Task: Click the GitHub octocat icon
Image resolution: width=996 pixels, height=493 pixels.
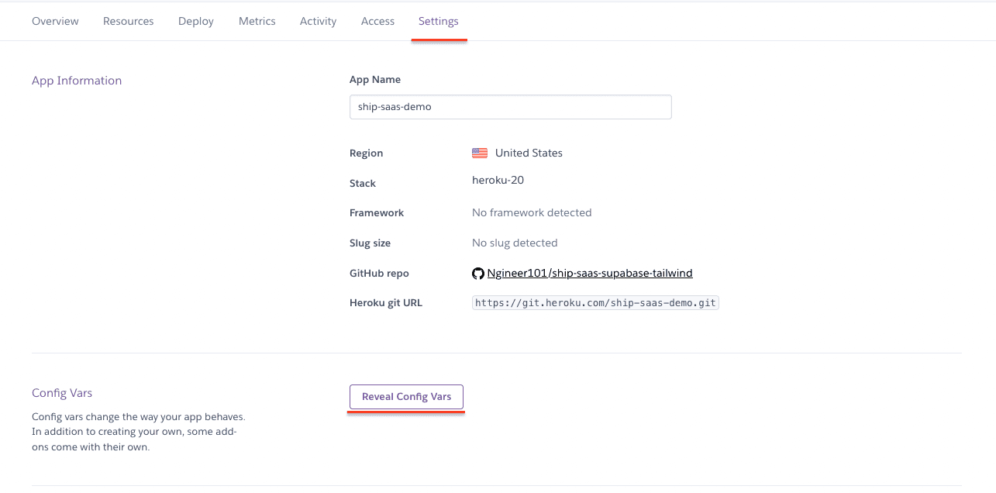Action: coord(478,273)
